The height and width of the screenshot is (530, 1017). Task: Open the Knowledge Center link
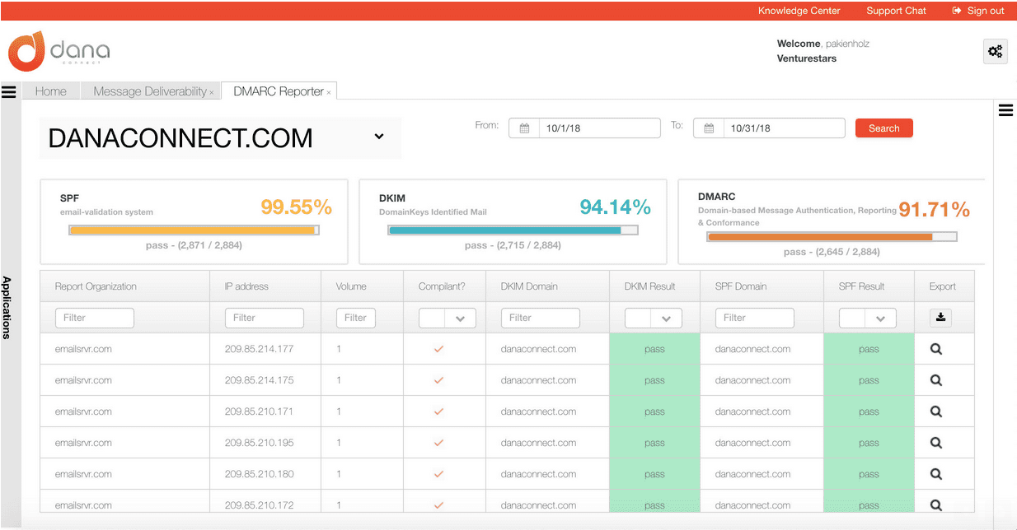798,11
